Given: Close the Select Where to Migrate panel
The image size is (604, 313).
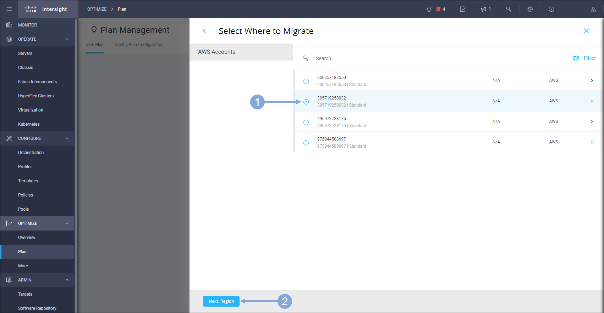Looking at the screenshot, I should (586, 31).
